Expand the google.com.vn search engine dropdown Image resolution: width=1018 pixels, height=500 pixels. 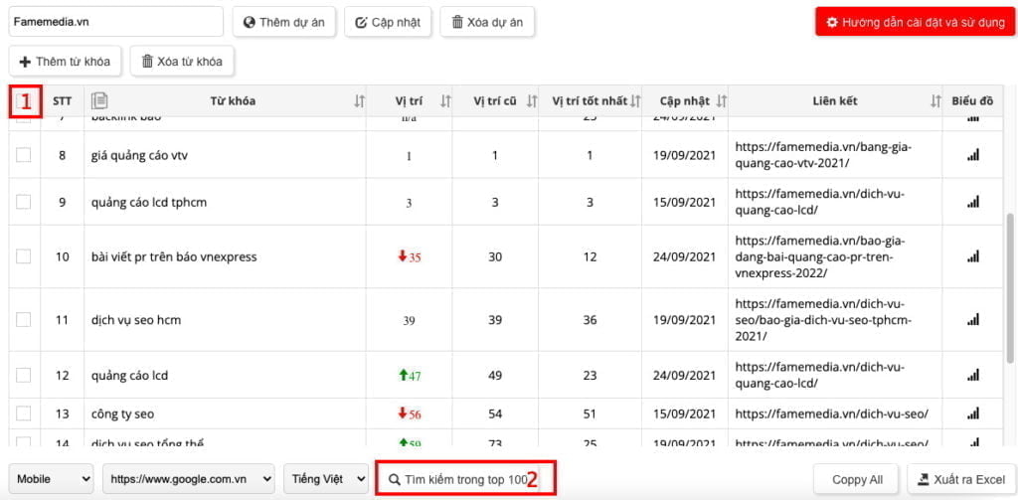[x=188, y=479]
